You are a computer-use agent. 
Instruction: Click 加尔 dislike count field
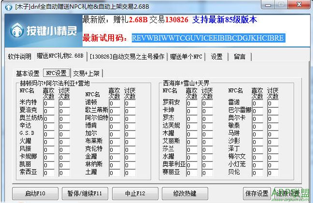[x=130, y=134]
